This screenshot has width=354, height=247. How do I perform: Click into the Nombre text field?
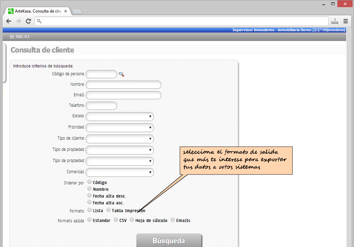click(123, 85)
